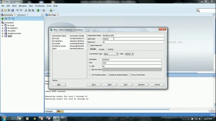The height and width of the screenshot is (121, 216).
Task: Close the Connections tab with its X
Action: [15, 15]
